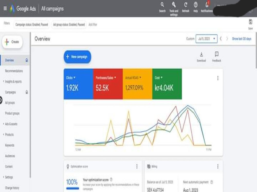This screenshot has height=192, width=257.
Task: Click the Billing card icon
Action: pyautogui.click(x=149, y=166)
